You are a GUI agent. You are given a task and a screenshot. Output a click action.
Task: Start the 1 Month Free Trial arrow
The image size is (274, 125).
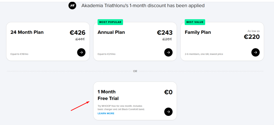[168, 112]
